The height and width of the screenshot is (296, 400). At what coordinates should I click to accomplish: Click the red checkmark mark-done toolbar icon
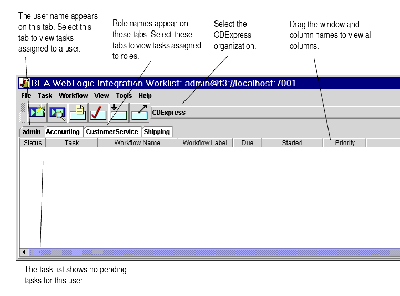(x=98, y=113)
